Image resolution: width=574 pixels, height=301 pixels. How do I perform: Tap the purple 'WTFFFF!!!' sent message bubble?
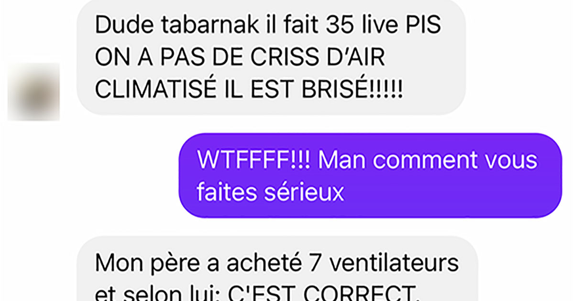coord(370,175)
